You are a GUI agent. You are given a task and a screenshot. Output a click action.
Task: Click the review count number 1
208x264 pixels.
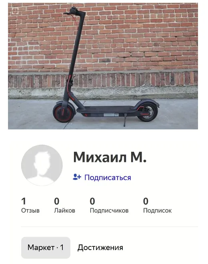pos(24,201)
